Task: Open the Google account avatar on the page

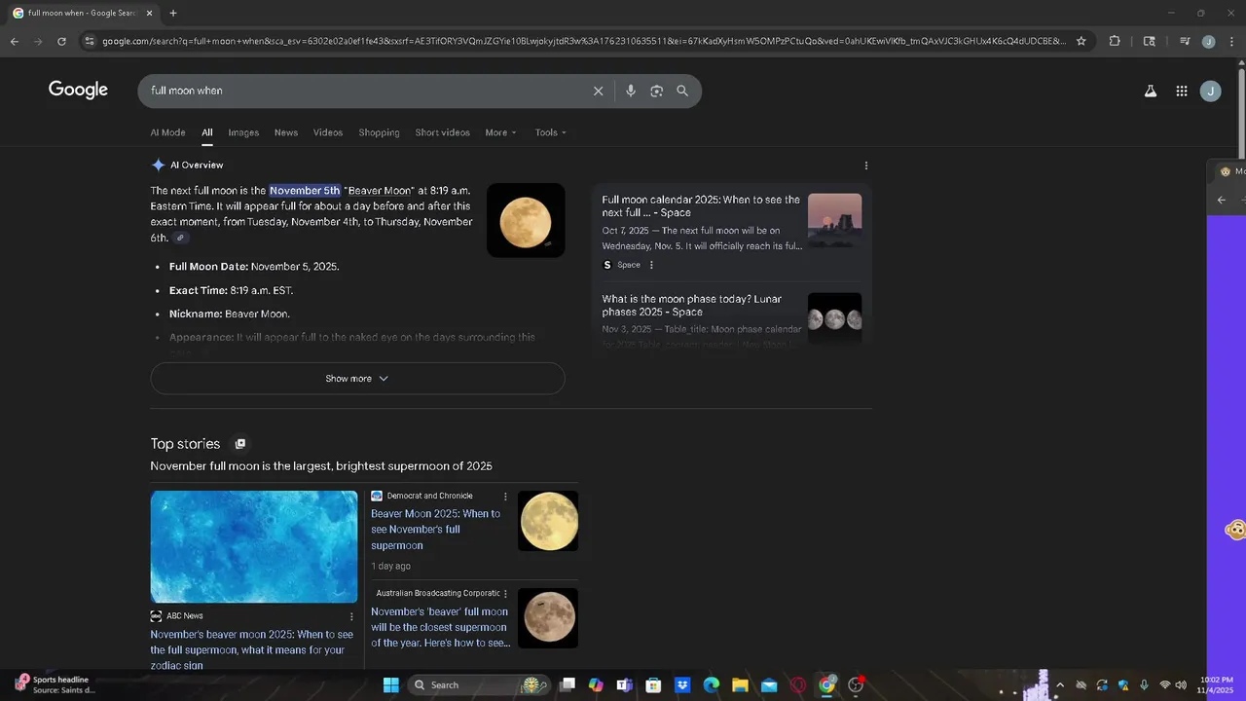Action: (1211, 91)
